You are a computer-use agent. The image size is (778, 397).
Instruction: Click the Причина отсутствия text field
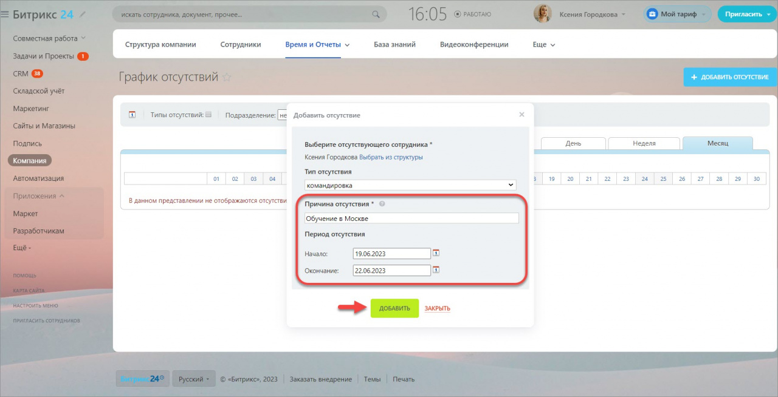411,219
